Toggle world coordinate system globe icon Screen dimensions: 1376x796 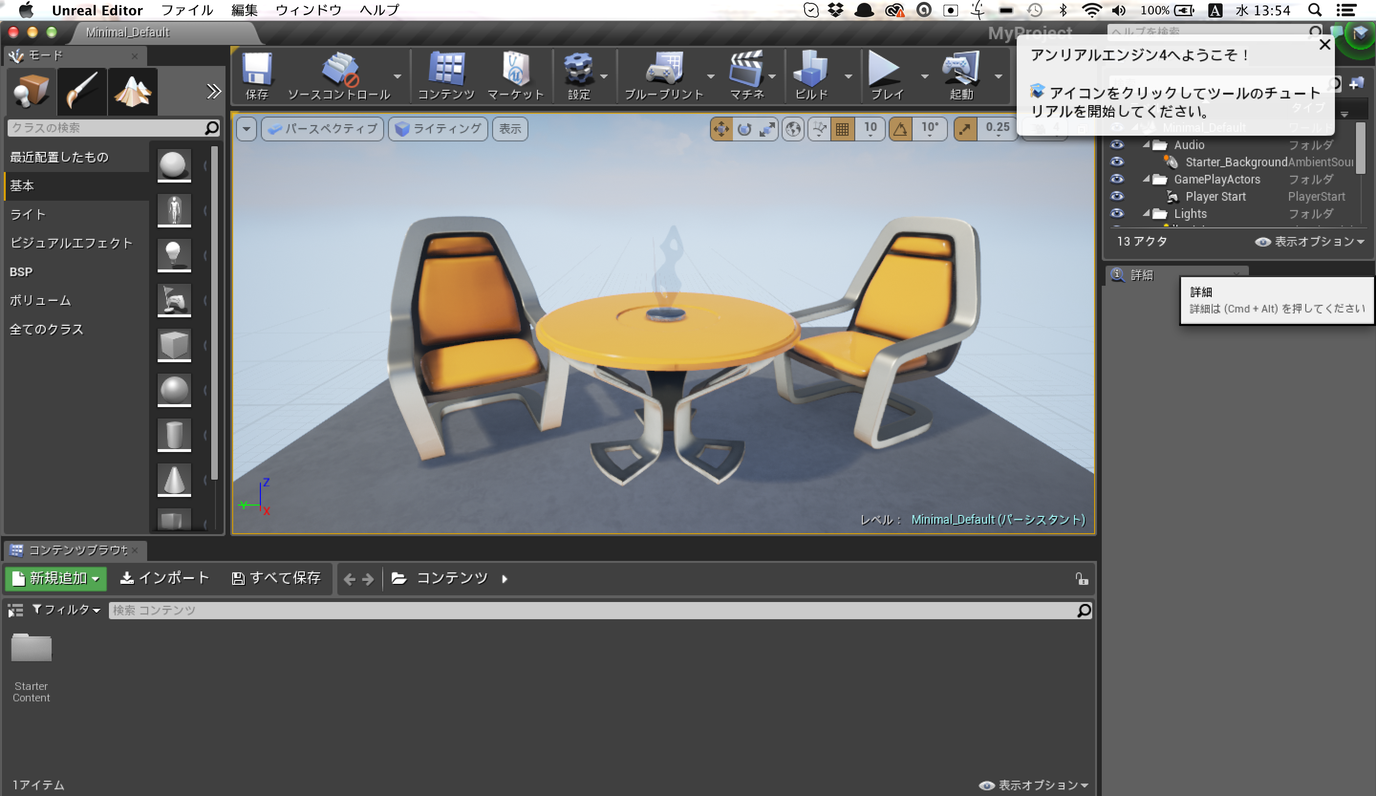coord(793,129)
